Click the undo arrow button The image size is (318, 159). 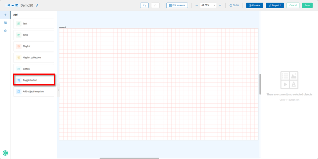click(144, 5)
